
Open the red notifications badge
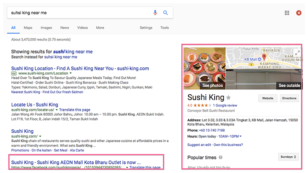[x=299, y=13]
